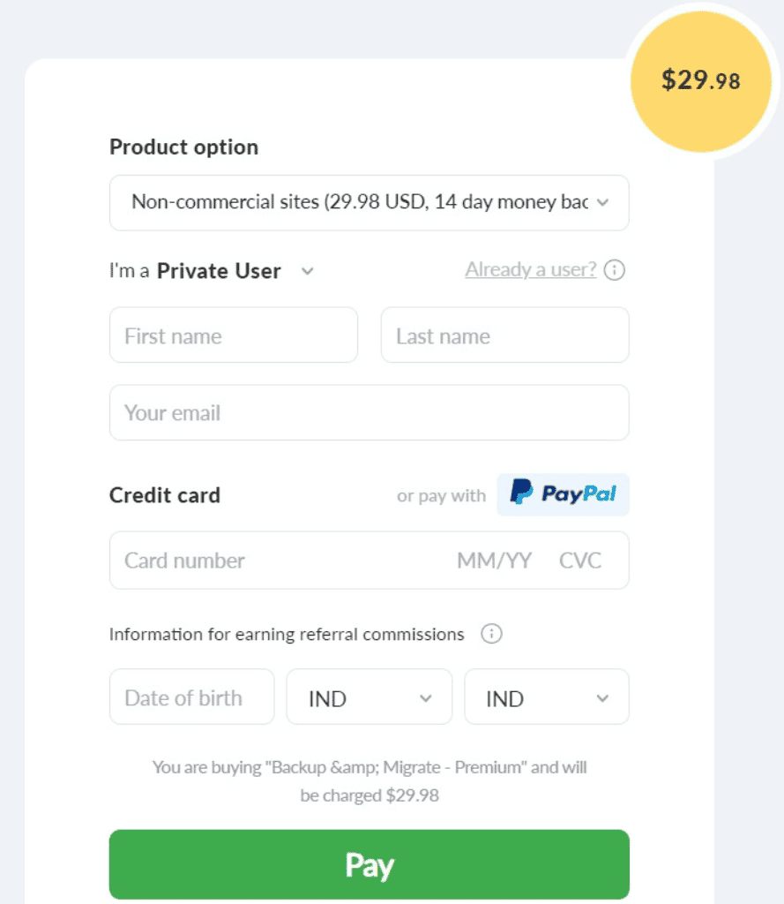
Task: Click chevron on the first IND dropdown
Action: click(x=426, y=698)
